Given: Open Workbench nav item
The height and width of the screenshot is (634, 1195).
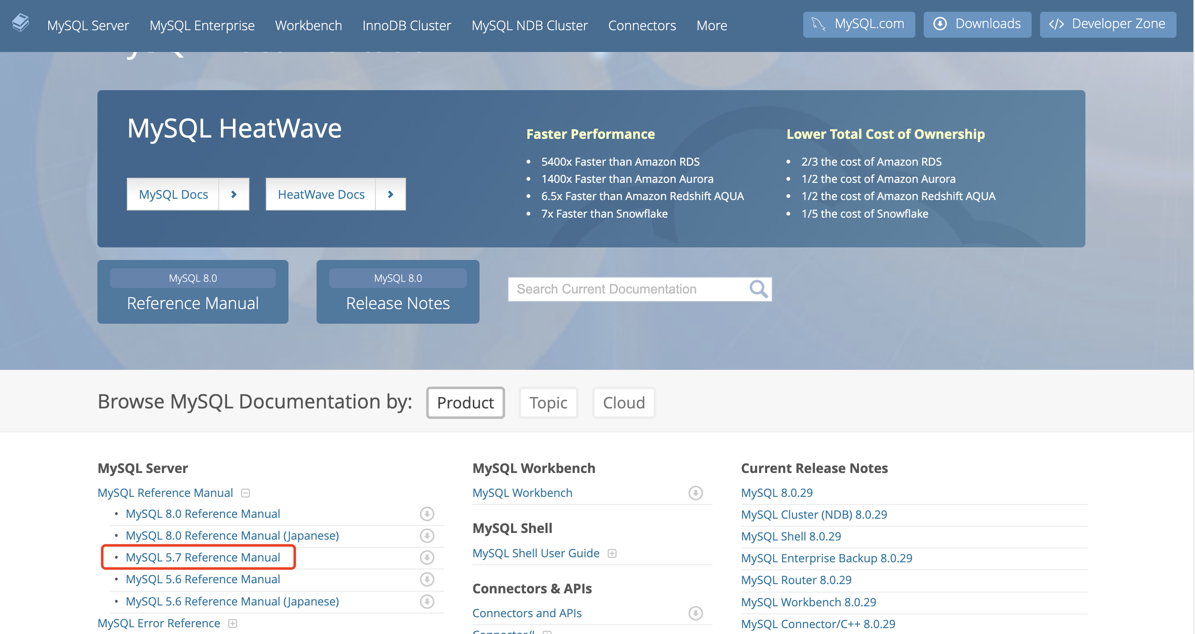Looking at the screenshot, I should (309, 26).
